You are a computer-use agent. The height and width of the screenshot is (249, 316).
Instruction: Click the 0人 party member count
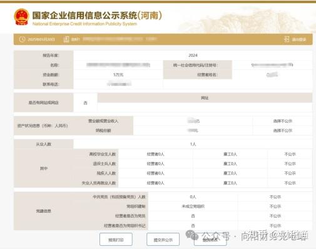pos(193,196)
